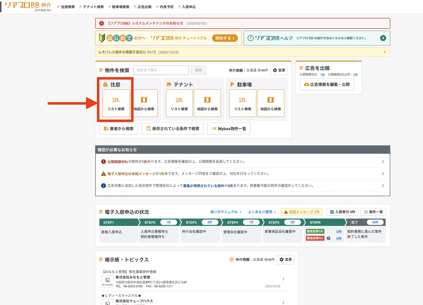Screen dimensions: 423x305
Task: Click the question mark icon beside 審査結果NG
Action: click(x=329, y=238)
